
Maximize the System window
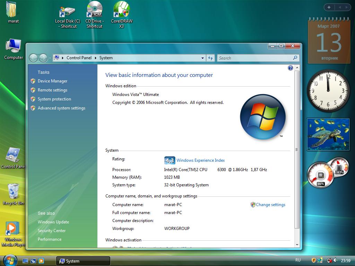click(281, 46)
